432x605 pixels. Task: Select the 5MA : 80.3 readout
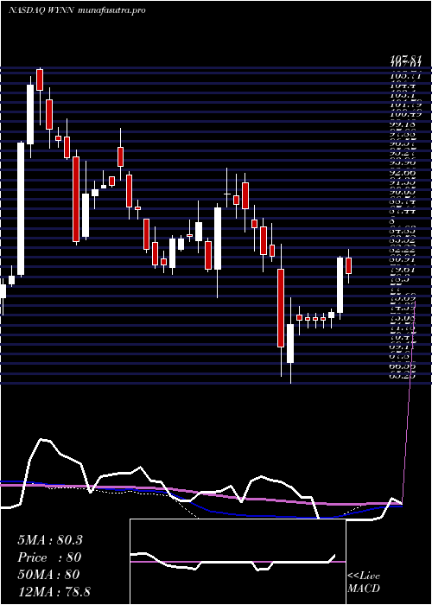tap(50, 540)
